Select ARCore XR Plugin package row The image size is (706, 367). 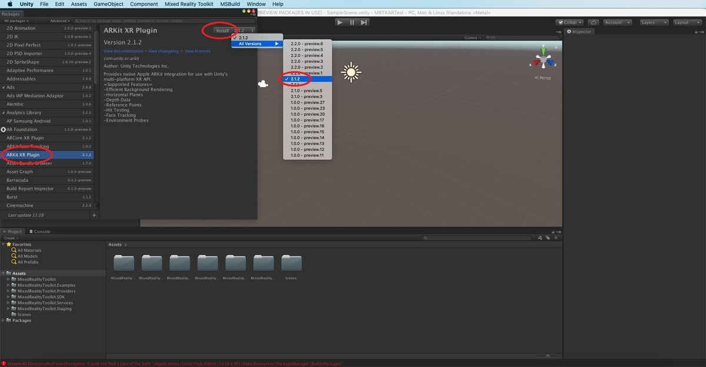tap(47, 138)
